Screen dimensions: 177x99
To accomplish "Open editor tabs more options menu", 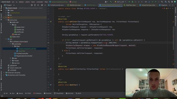I will (173, 5).
